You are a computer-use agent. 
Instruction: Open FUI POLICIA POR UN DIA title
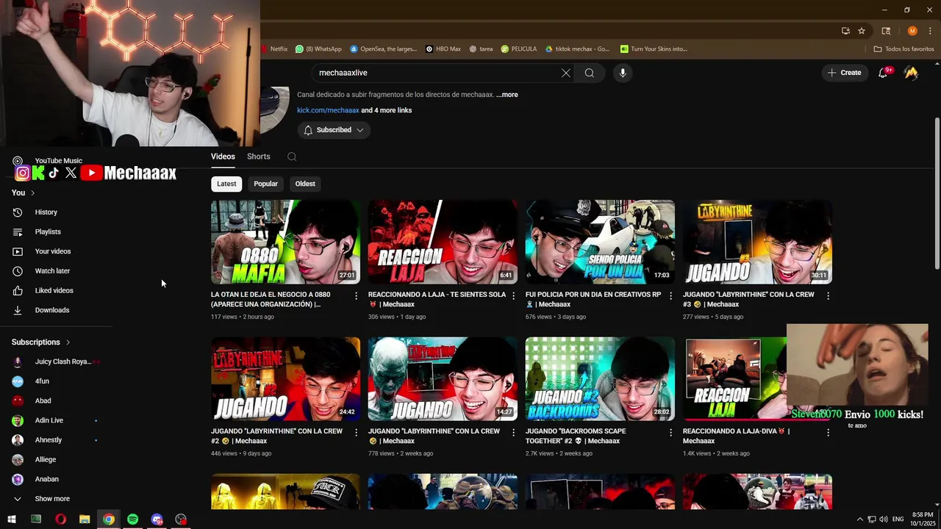click(593, 299)
